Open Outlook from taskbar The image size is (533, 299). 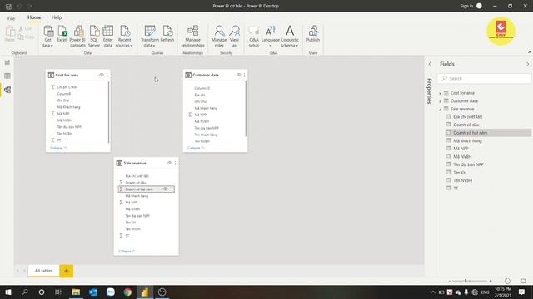click(93, 292)
